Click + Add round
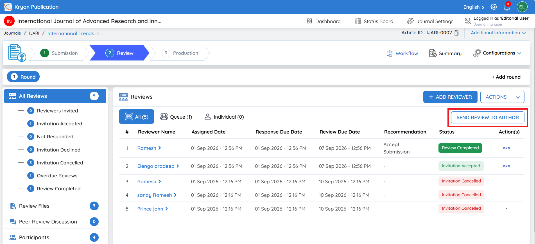The width and height of the screenshot is (536, 244). click(506, 77)
